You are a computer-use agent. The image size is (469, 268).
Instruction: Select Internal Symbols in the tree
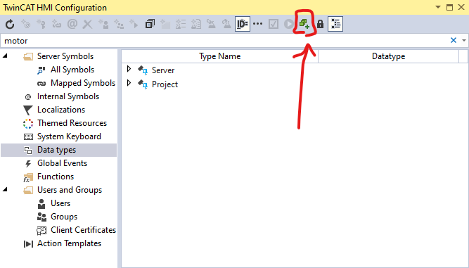(68, 96)
